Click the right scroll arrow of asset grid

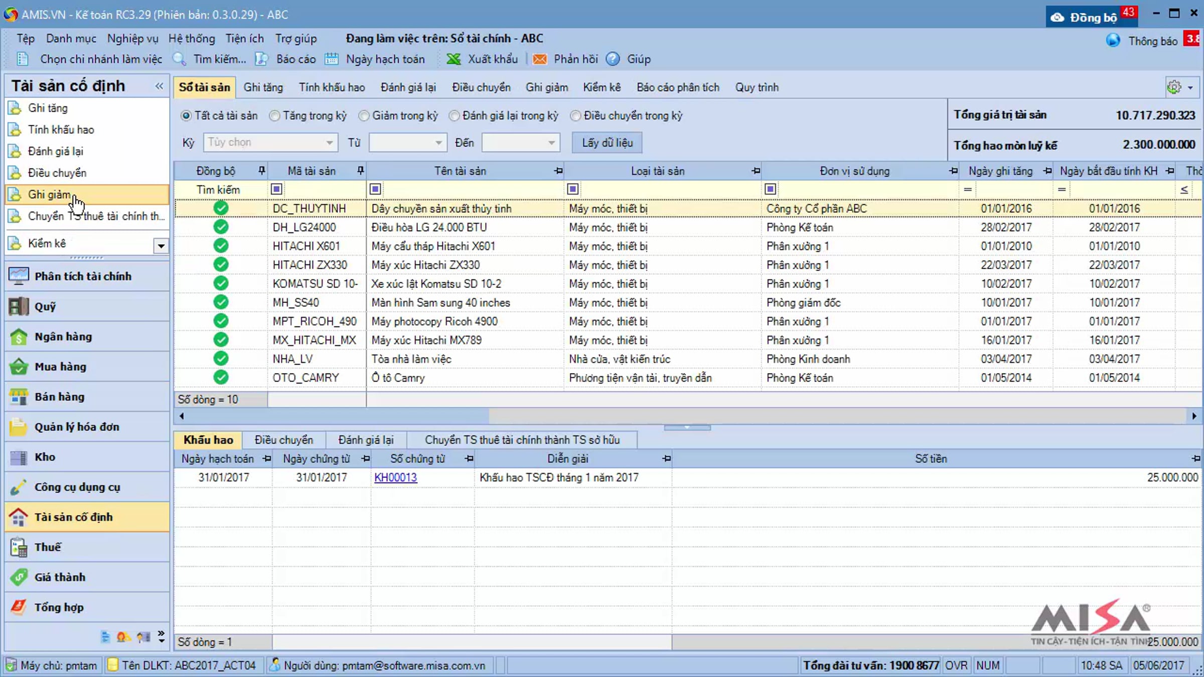click(1194, 416)
